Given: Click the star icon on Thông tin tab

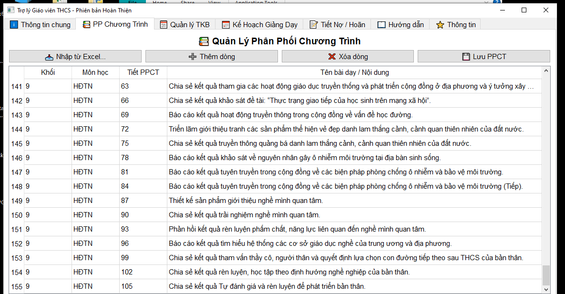Looking at the screenshot, I should pos(440,25).
